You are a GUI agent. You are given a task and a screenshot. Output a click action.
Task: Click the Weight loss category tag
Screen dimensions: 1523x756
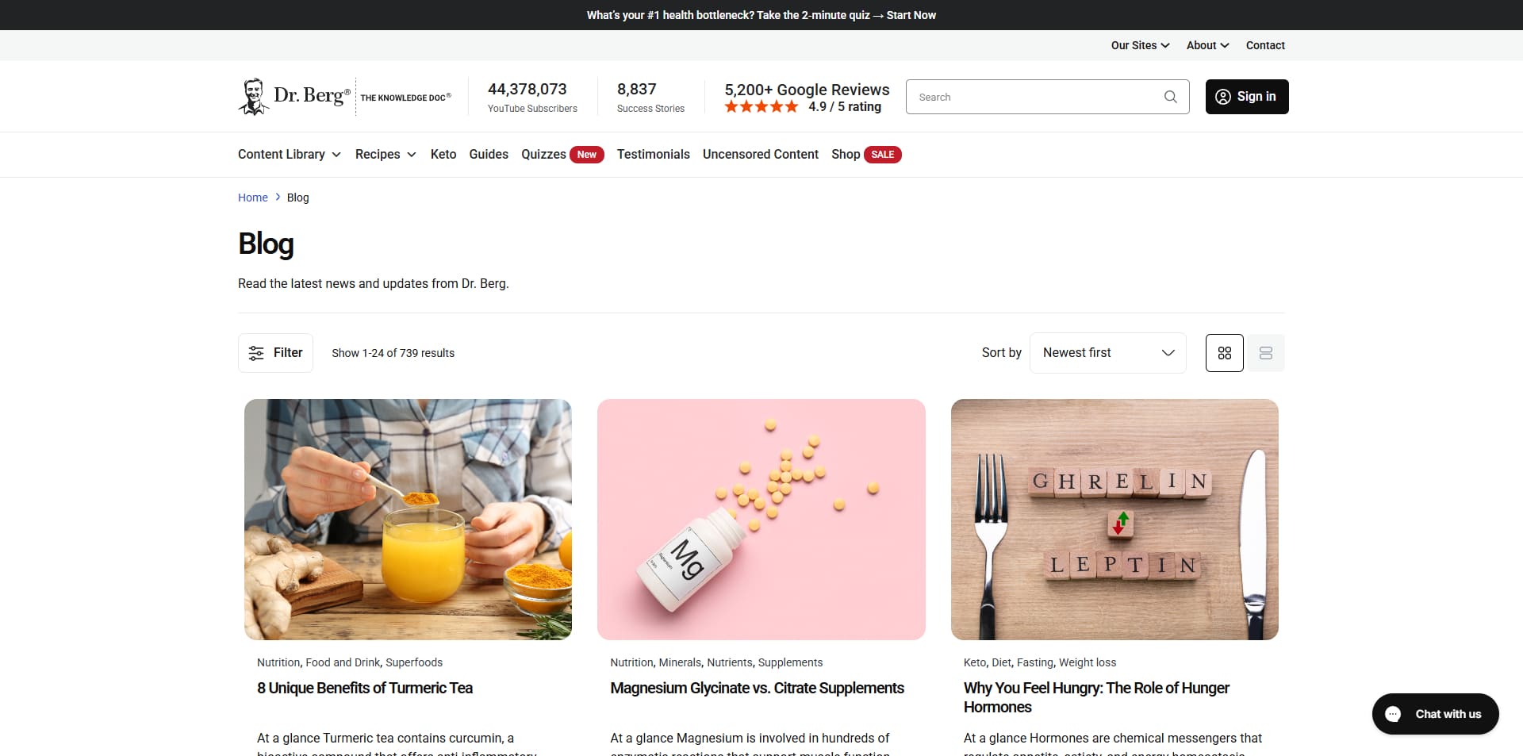1088,662
